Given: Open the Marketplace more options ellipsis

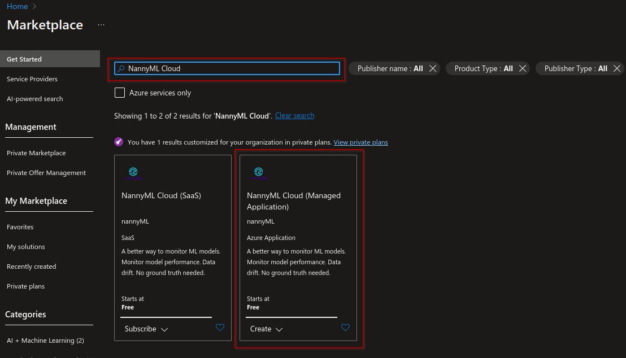Looking at the screenshot, I should (x=101, y=25).
